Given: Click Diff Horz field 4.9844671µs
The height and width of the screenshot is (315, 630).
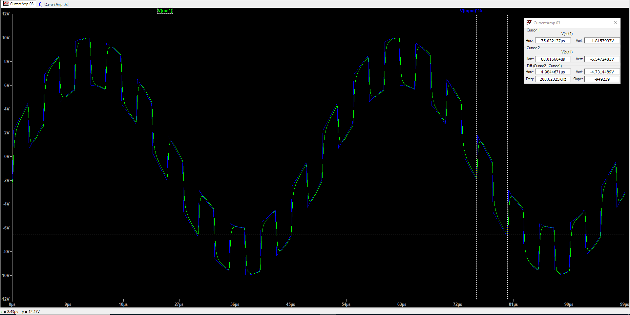Looking at the screenshot, I should 553,72.
